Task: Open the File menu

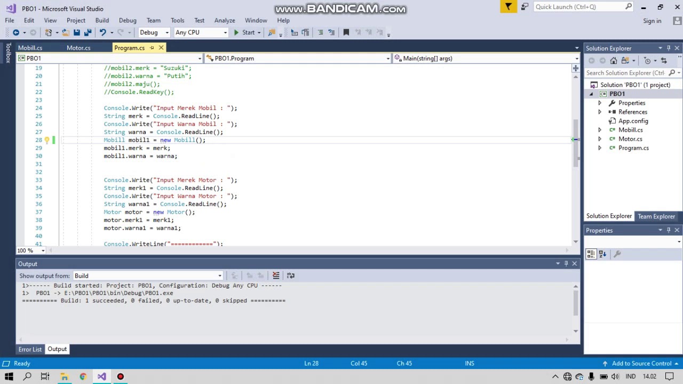Action: (x=10, y=21)
